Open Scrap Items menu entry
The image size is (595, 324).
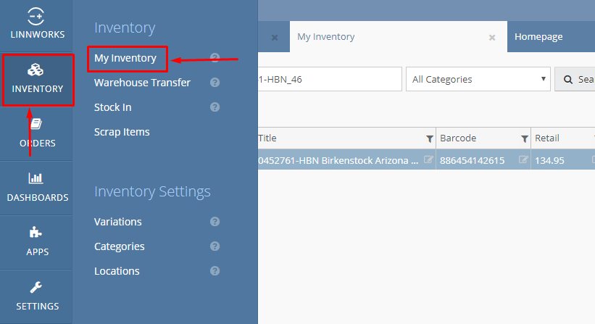pos(122,132)
